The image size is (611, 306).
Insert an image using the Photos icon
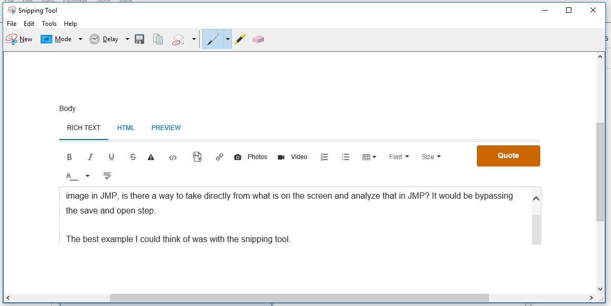point(250,156)
